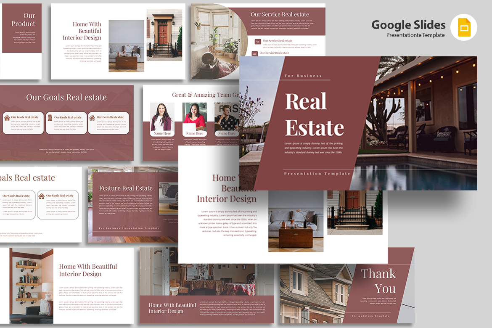
Task: Select the team member photo of woman in red
Action: tap(195, 117)
